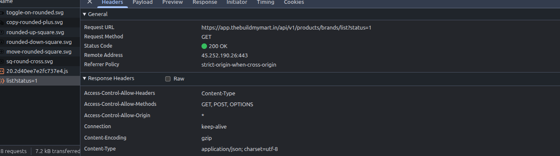
Task: Enable the Raw checkbox
Action: [168, 79]
